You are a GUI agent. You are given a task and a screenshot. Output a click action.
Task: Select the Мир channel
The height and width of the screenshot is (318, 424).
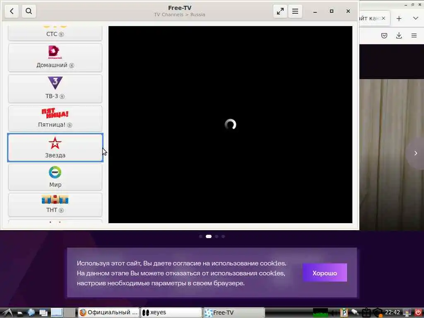tap(55, 177)
